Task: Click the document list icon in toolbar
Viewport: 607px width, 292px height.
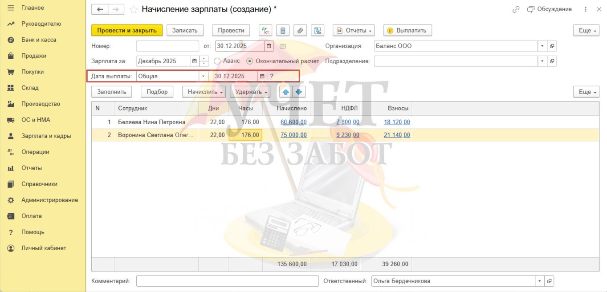Action: tap(283, 30)
